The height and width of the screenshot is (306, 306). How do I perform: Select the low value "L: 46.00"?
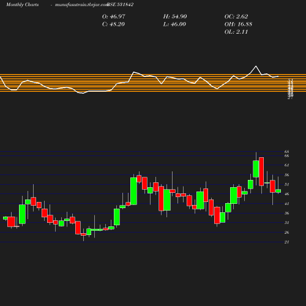(x=174, y=24)
